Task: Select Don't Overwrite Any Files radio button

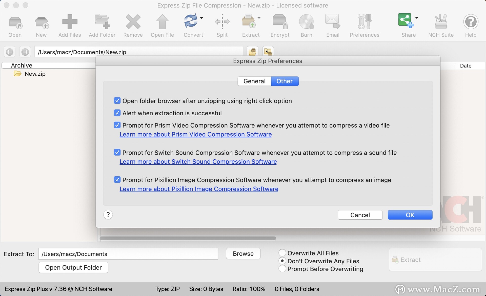Action: (282, 261)
